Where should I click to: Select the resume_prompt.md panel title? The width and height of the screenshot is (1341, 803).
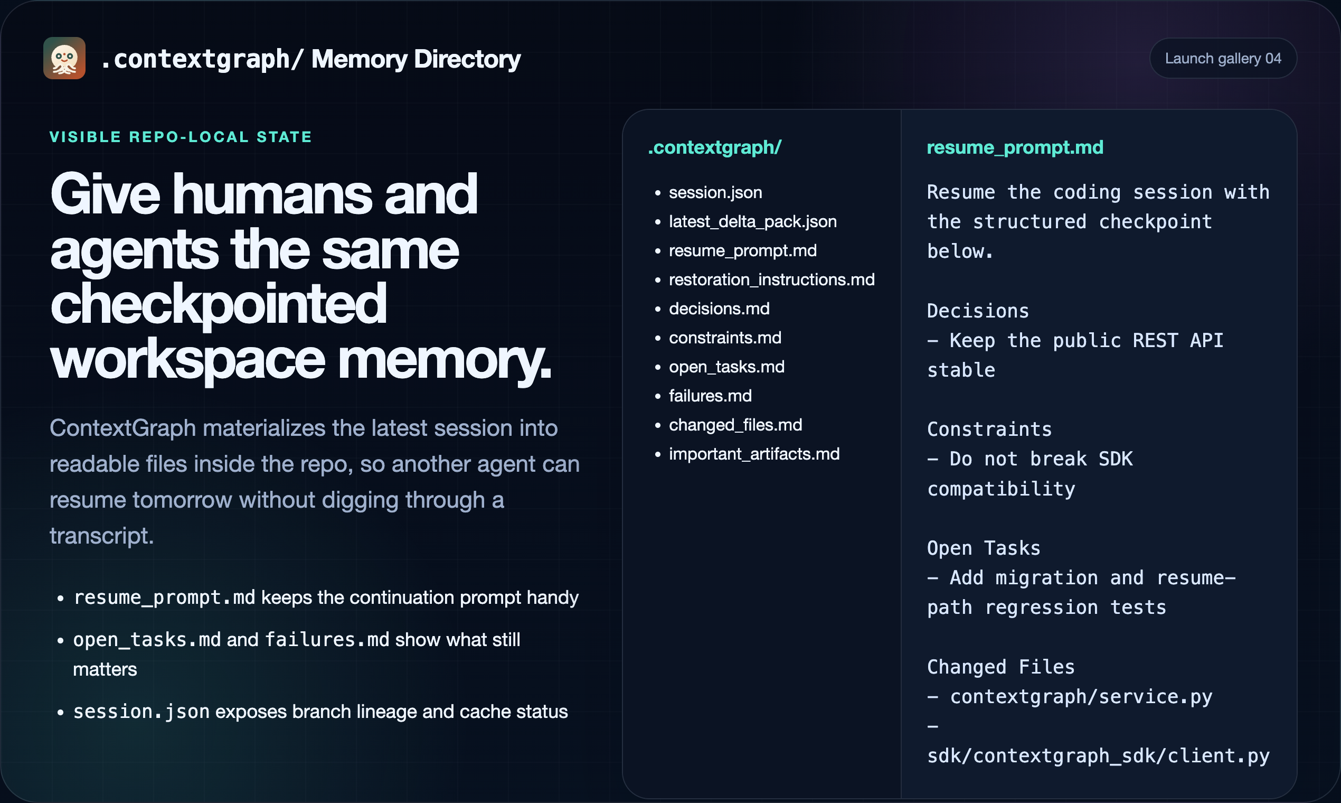point(1015,147)
